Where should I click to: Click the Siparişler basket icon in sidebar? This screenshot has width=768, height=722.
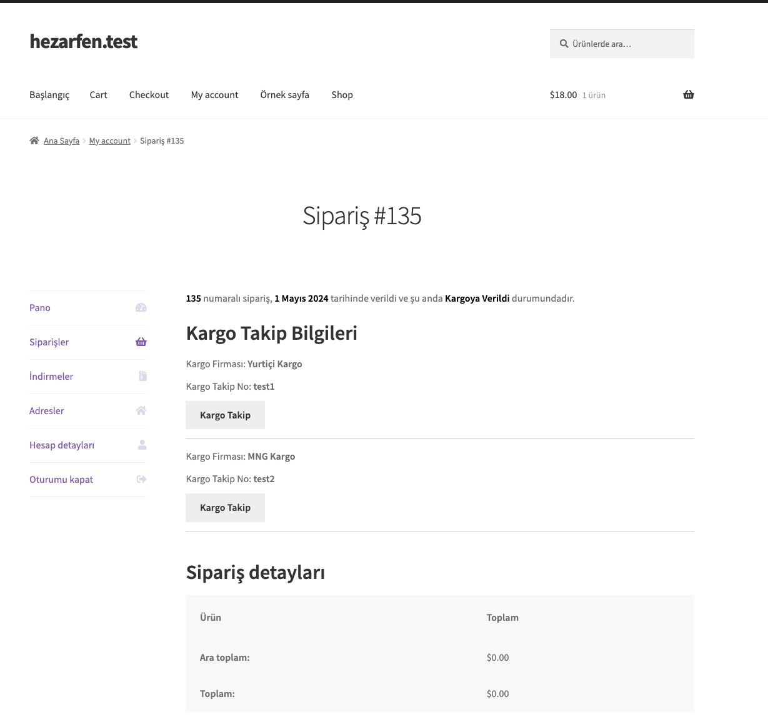coord(141,342)
